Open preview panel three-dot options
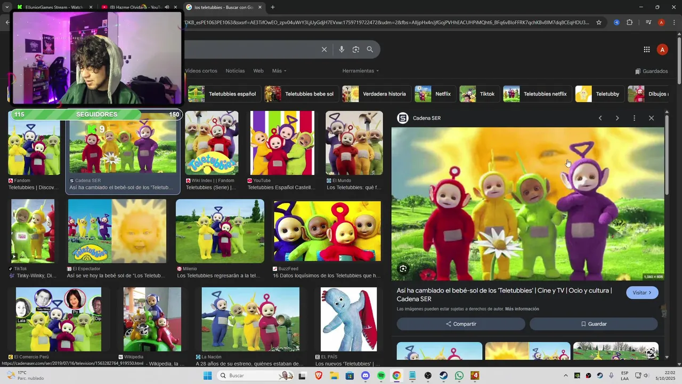 [634, 118]
